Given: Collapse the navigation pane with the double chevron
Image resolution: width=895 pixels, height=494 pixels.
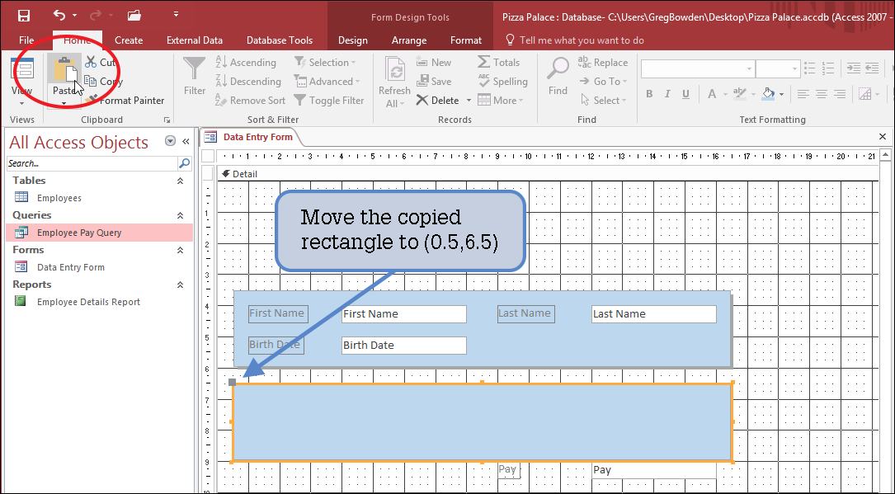Looking at the screenshot, I should tap(186, 142).
